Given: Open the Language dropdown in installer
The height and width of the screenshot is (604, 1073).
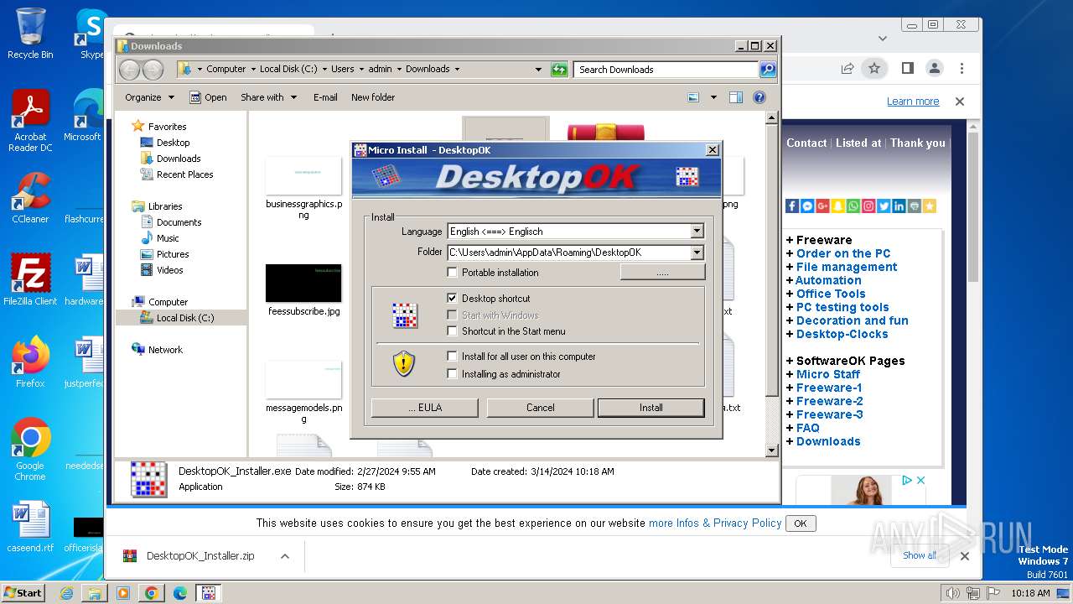Looking at the screenshot, I should tap(697, 232).
